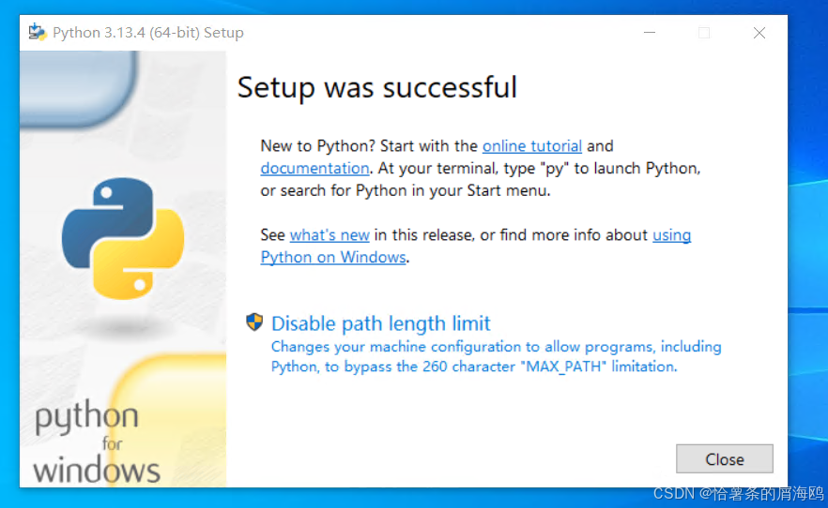Follow the what's new link
828x508 pixels.
[x=330, y=235]
